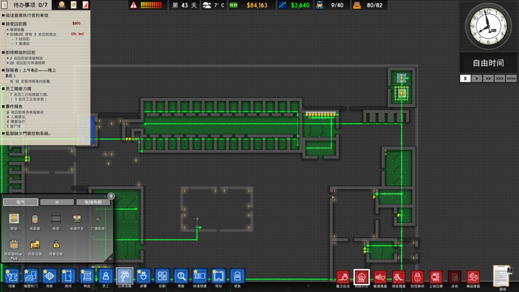The image size is (519, 292).
Task: Click the 7° C weather indicator
Action: pyautogui.click(x=213, y=5)
